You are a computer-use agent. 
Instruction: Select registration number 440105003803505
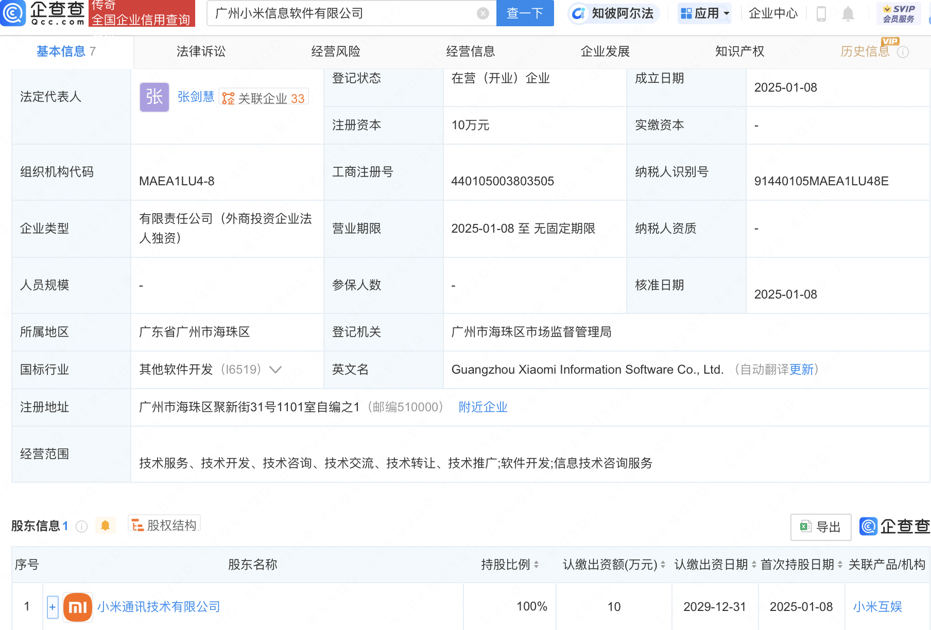(x=503, y=181)
